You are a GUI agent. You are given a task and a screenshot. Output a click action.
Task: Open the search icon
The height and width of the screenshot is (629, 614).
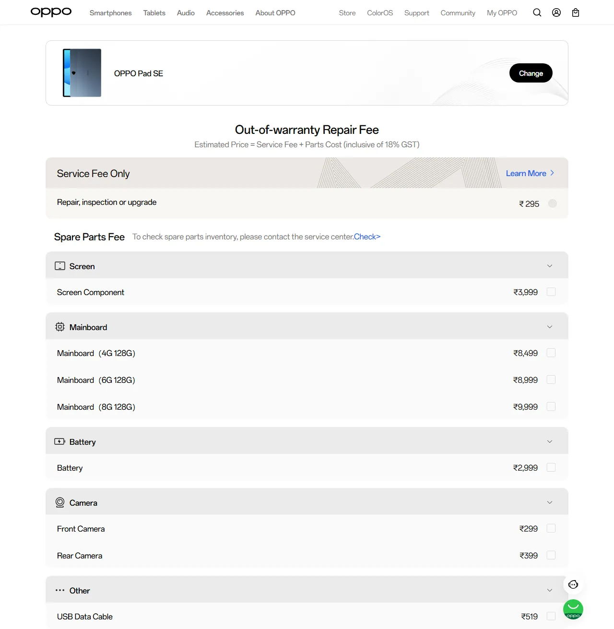537,12
